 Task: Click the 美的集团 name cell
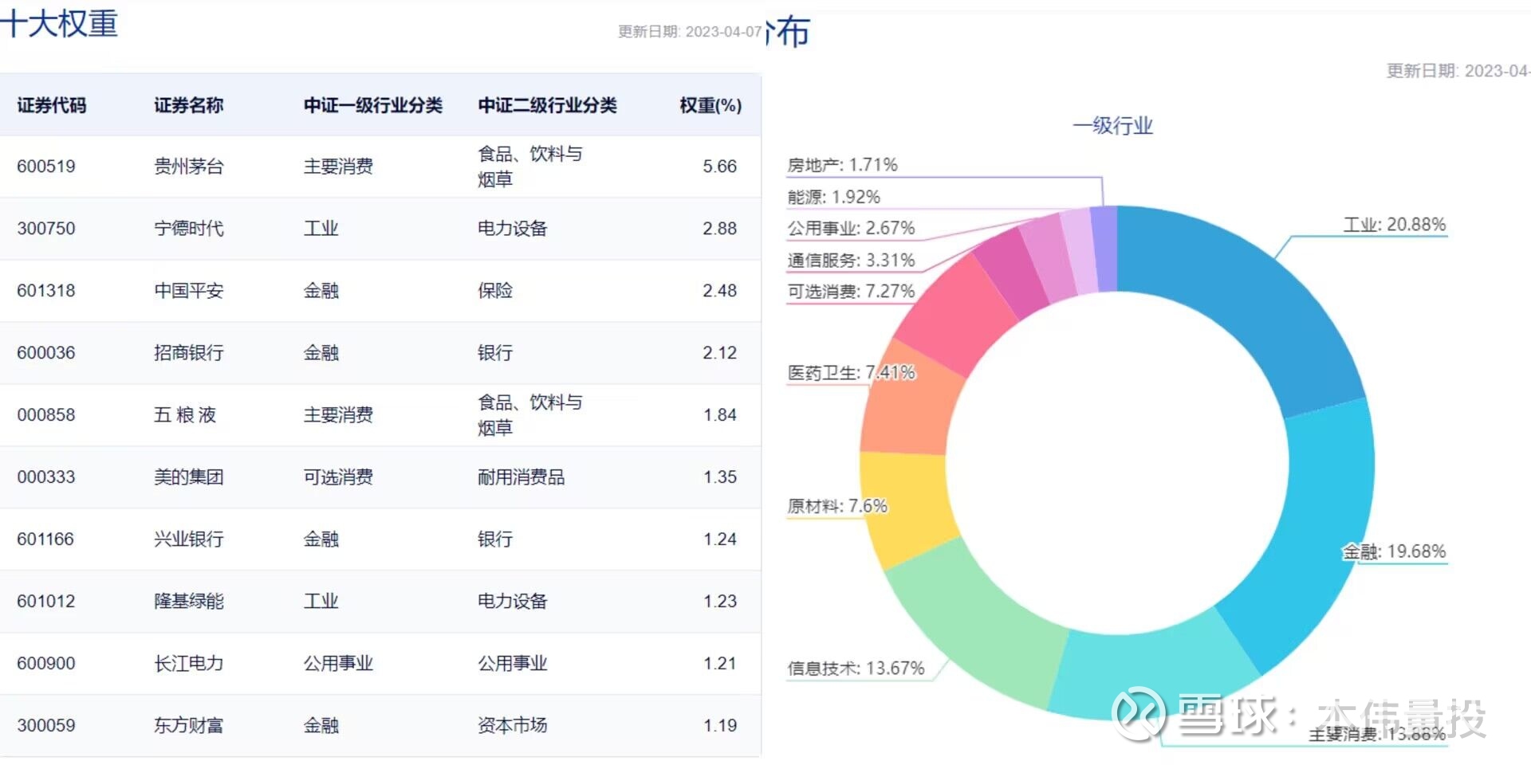pos(189,477)
